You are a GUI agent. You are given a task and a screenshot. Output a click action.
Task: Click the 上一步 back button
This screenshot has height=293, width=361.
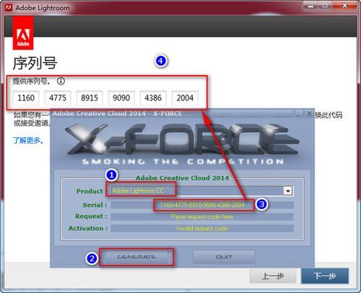[x=273, y=276]
